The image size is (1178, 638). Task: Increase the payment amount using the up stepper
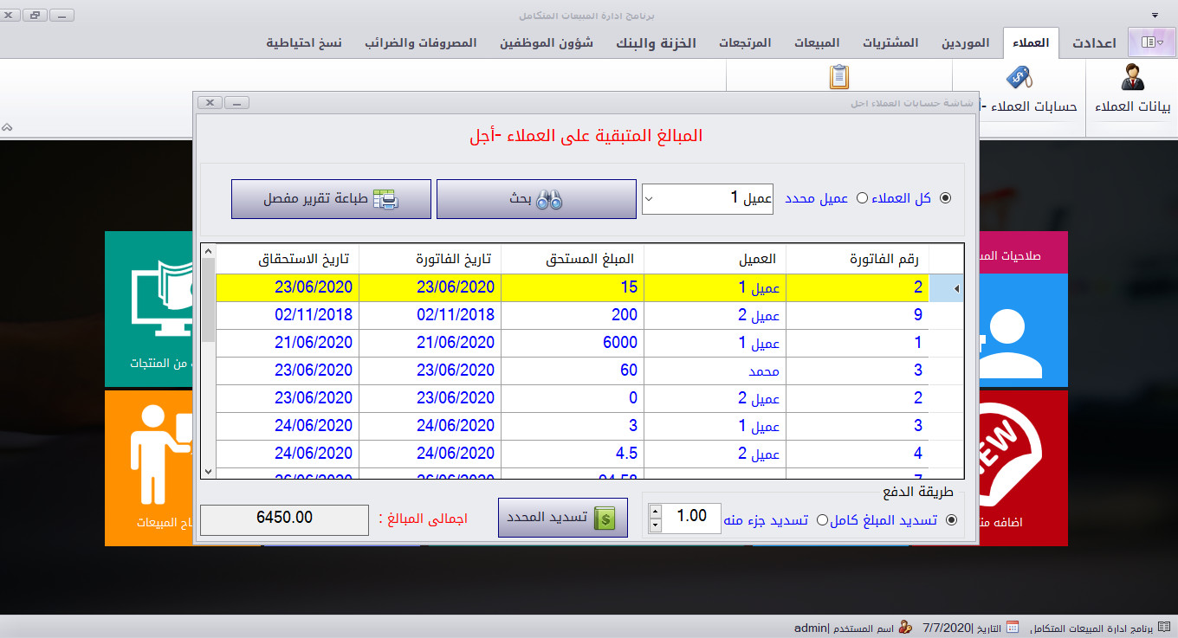[655, 512]
